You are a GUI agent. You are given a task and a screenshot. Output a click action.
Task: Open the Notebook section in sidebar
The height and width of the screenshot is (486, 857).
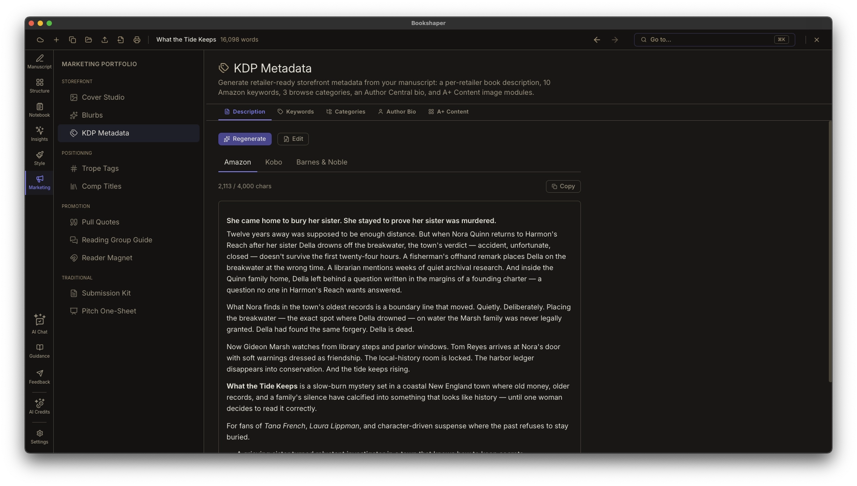coord(39,110)
